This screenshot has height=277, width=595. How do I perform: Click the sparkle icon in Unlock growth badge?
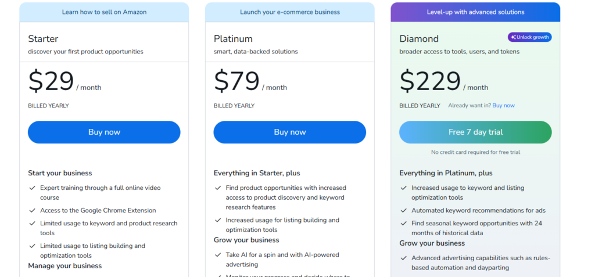[512, 37]
